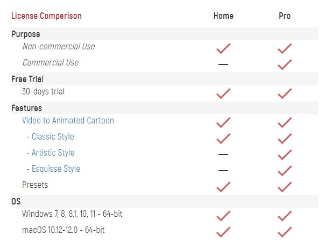Click Pro checkmark for 30-days trial
This screenshot has width=325, height=249.
click(285, 93)
